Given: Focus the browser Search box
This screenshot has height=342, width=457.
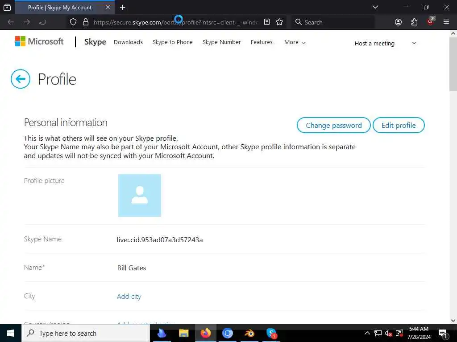Looking at the screenshot, I should coord(333,22).
